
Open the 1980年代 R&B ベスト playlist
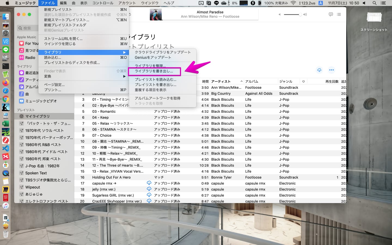click(x=44, y=145)
